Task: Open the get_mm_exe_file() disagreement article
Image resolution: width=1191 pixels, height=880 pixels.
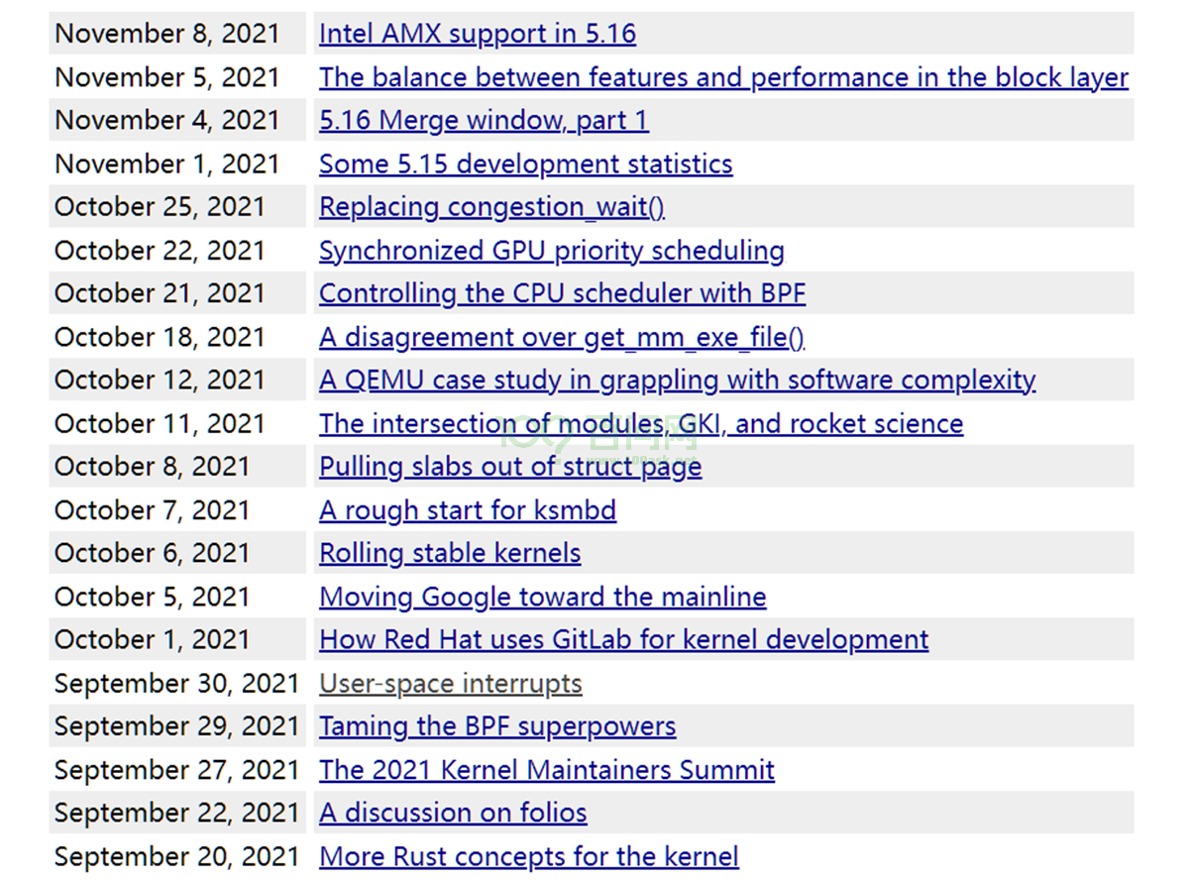Action: pos(561,338)
